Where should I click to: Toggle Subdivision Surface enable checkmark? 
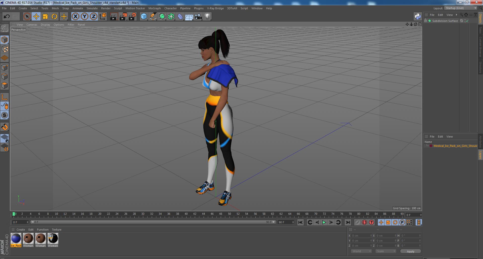[x=467, y=21]
